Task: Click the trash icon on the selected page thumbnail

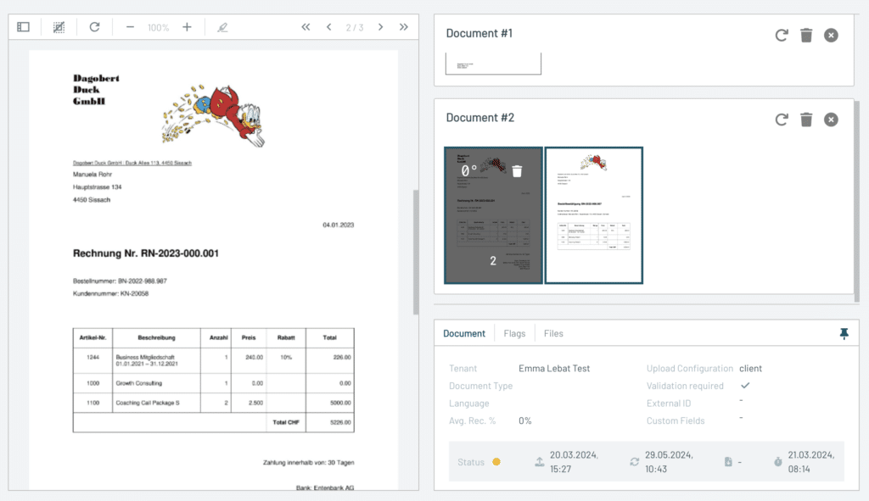Action: (x=519, y=172)
